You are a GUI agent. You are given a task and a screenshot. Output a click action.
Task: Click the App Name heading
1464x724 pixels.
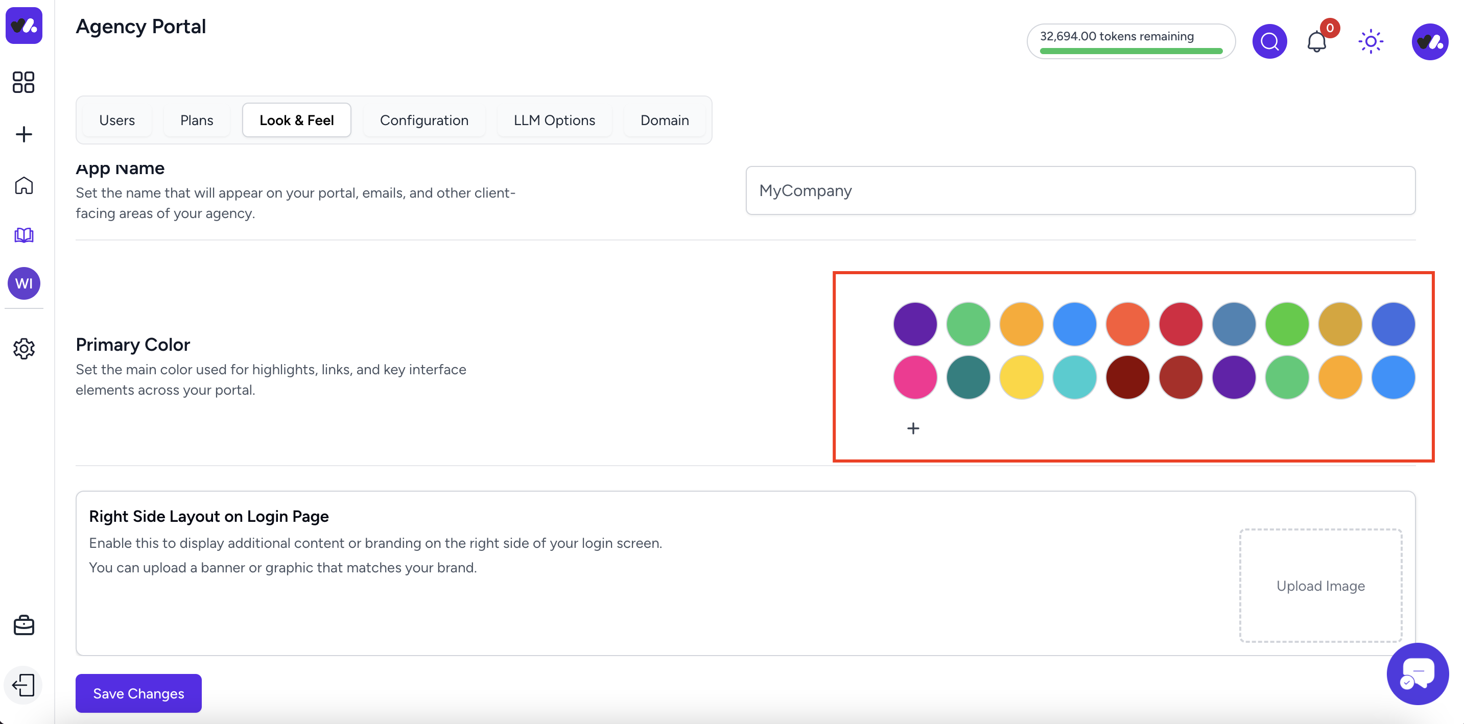tap(120, 169)
